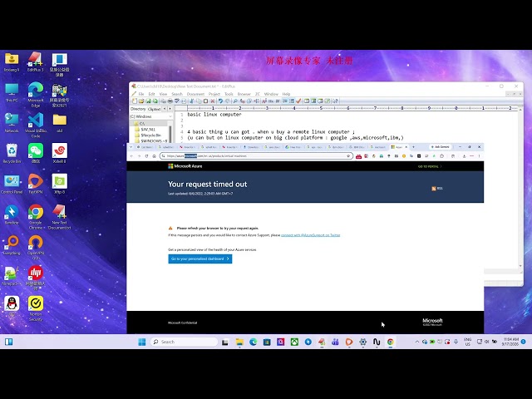Click the Print icon in EditPlus toolbar
Image resolution: width=532 pixels, height=399 pixels.
pyautogui.click(x=170, y=101)
